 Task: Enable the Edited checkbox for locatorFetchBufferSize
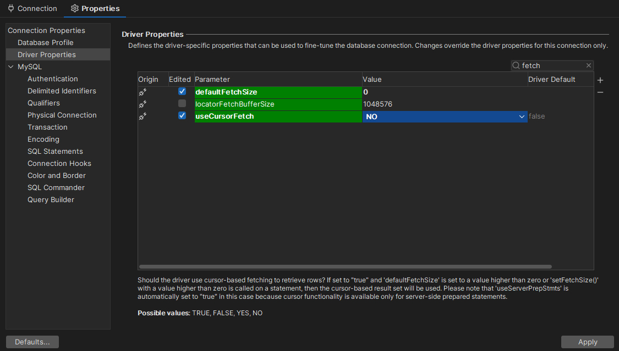point(182,104)
